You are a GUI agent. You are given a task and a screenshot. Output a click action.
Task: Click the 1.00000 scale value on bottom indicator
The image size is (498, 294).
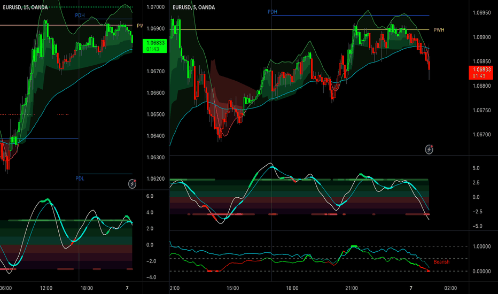click(x=482, y=246)
